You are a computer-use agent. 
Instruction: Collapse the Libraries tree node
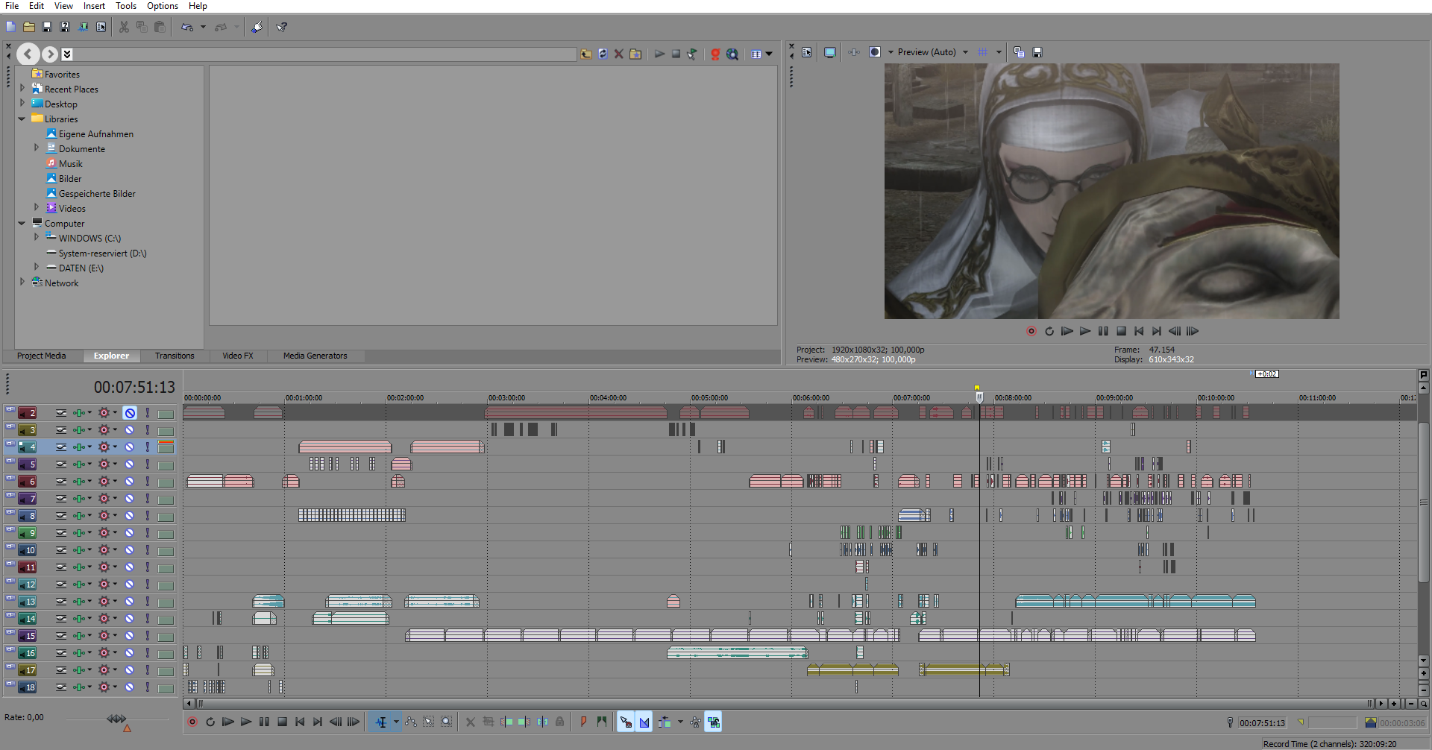pos(22,119)
